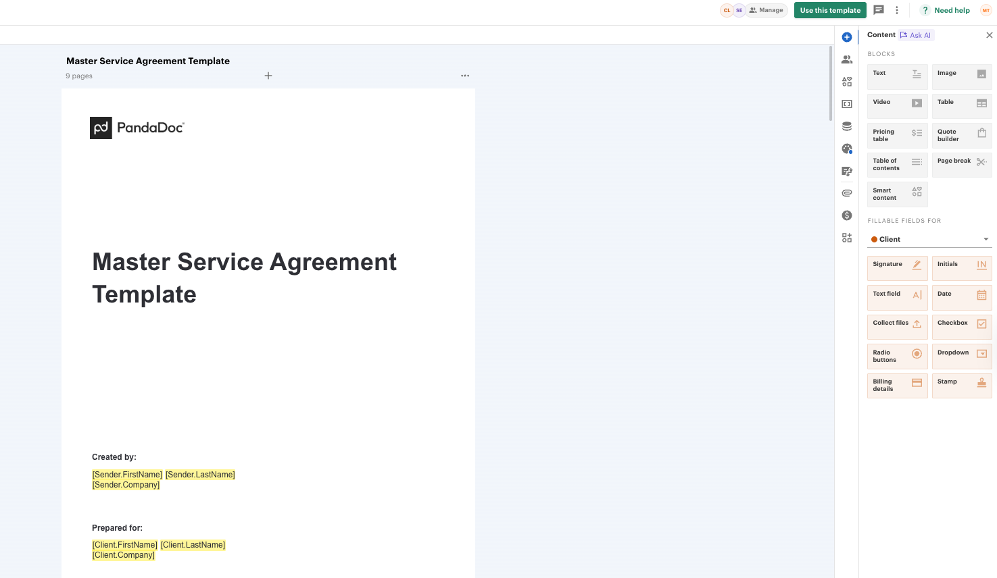Select the Quote builder block

(962, 136)
